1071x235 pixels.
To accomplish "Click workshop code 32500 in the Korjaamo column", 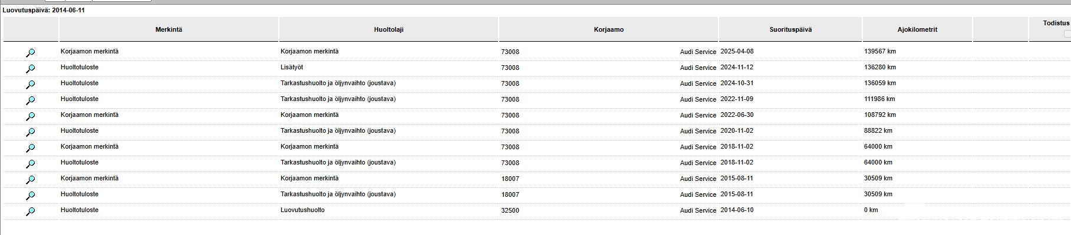I will coord(510,210).
